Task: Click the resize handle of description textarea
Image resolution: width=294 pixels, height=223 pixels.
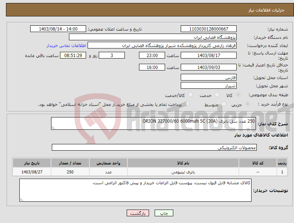Action: (x=53, y=128)
